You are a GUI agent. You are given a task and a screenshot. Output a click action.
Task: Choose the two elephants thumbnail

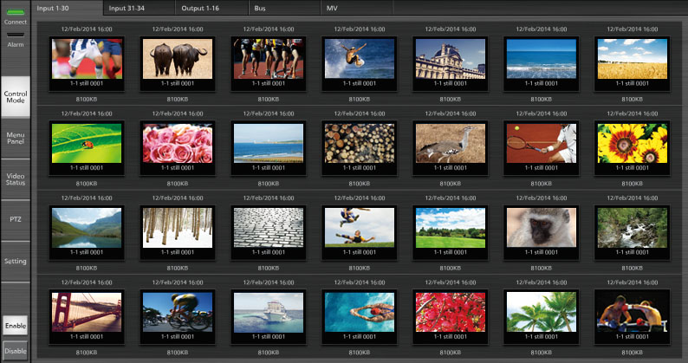click(x=177, y=59)
